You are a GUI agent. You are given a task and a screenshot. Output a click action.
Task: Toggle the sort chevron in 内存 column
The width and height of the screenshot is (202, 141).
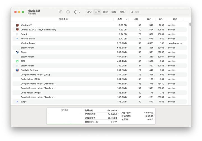126,20
